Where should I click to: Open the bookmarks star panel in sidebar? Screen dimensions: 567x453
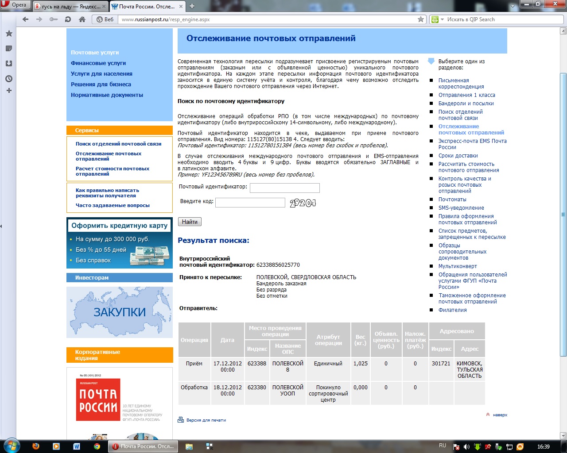[x=8, y=34]
